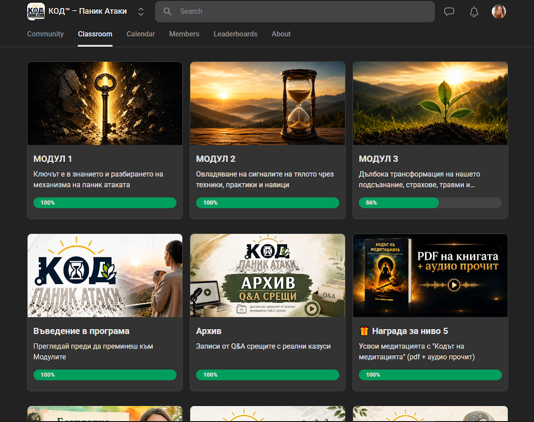Click the МОДУЛ 1 progress bar
The image size is (534, 422).
coord(105,203)
